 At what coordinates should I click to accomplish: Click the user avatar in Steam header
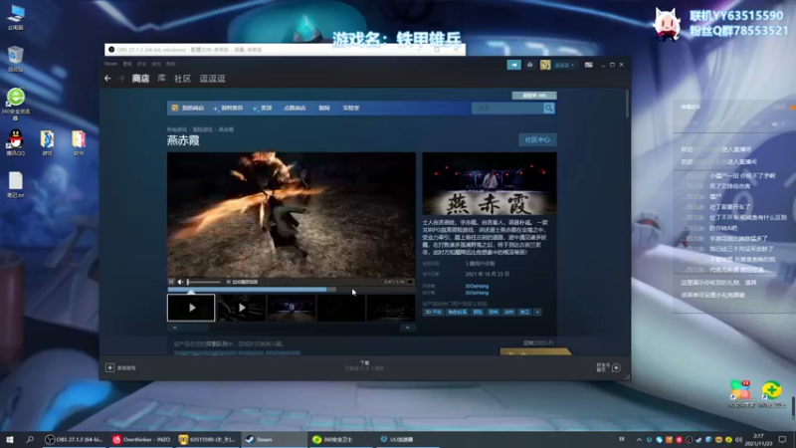[x=545, y=65]
